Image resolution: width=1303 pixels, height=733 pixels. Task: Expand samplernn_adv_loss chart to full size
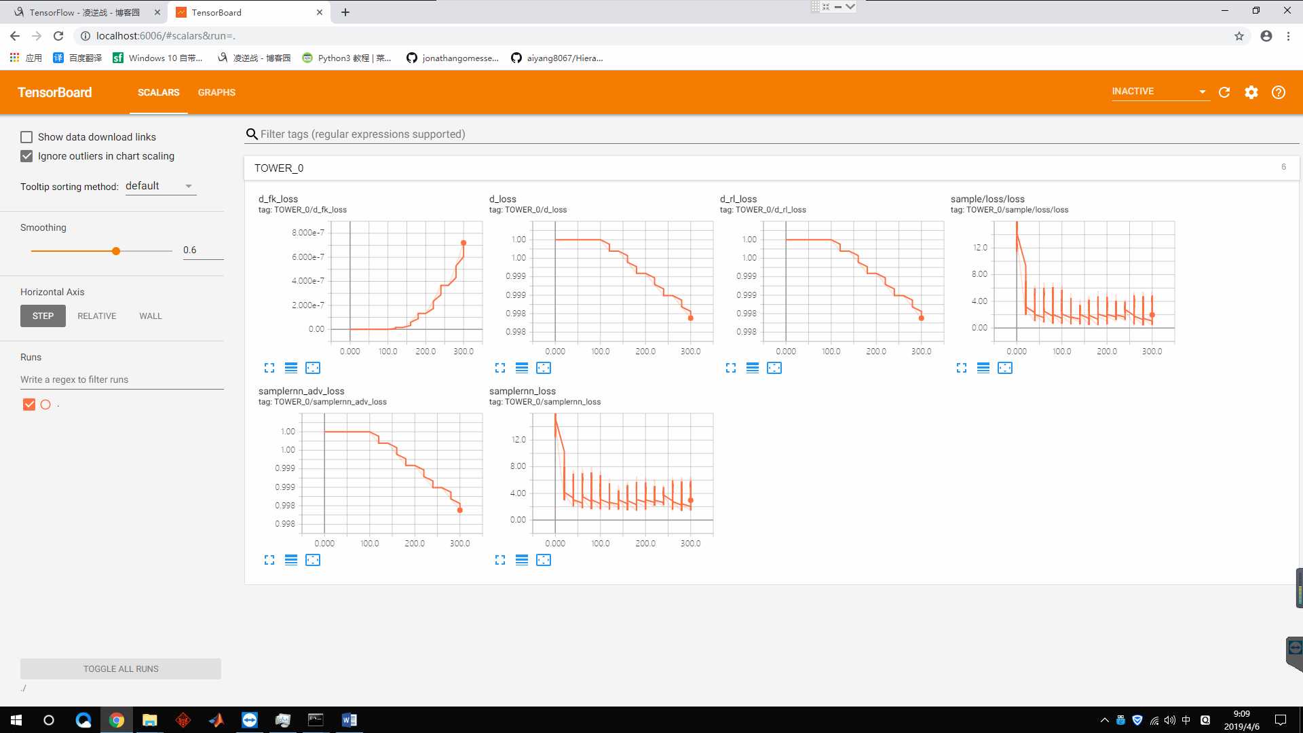pyautogui.click(x=269, y=560)
